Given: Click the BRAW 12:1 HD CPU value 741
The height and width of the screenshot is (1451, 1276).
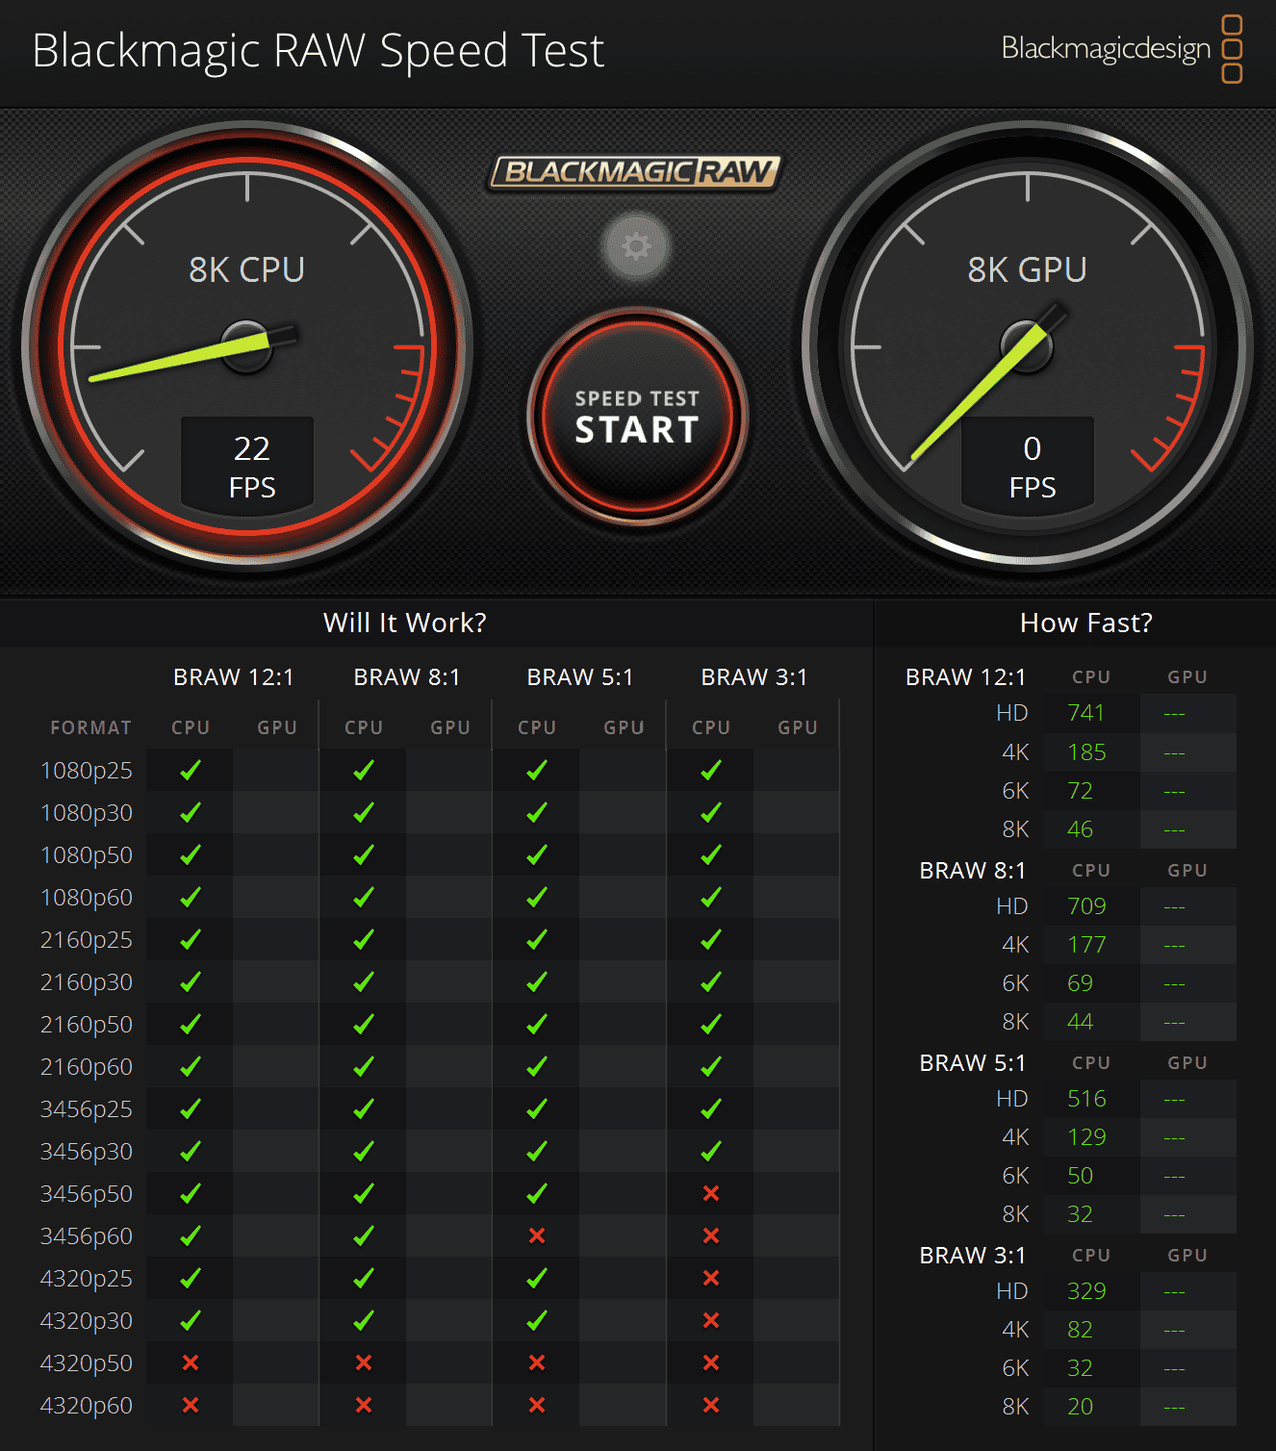Looking at the screenshot, I should tap(1085, 713).
